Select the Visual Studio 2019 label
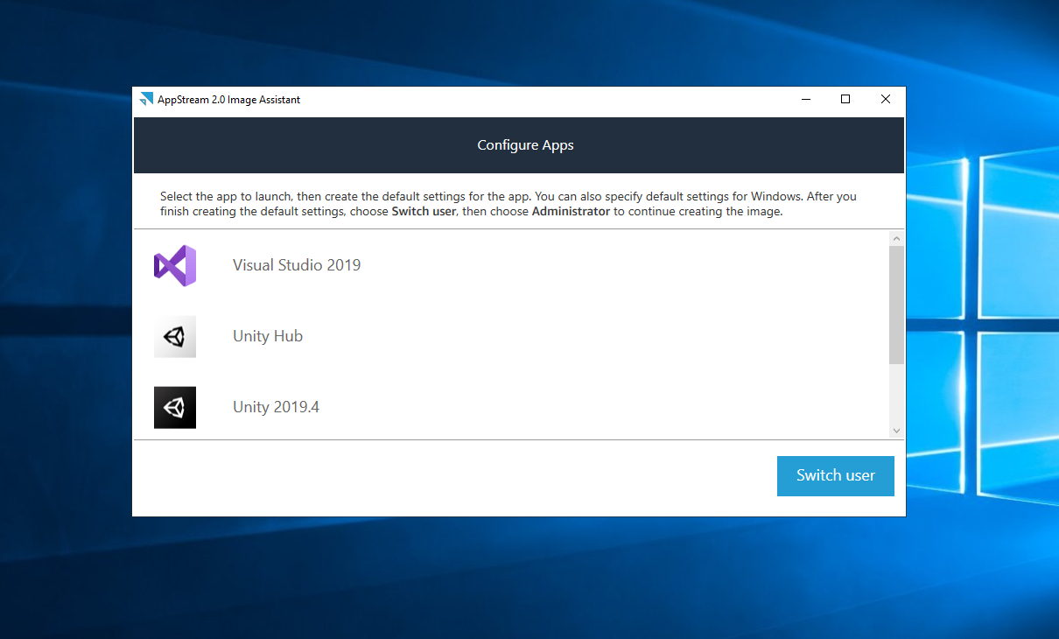The width and height of the screenshot is (1059, 639). [x=297, y=265]
